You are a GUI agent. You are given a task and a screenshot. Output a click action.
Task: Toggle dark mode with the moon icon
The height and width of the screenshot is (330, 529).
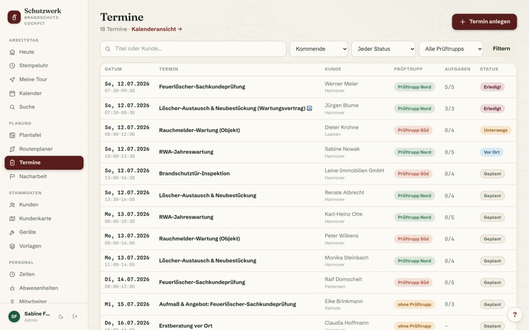coord(61,317)
